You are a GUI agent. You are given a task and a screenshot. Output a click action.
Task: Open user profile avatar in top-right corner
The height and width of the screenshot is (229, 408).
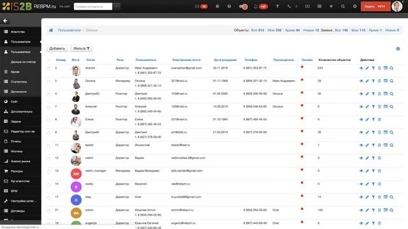coord(397,6)
